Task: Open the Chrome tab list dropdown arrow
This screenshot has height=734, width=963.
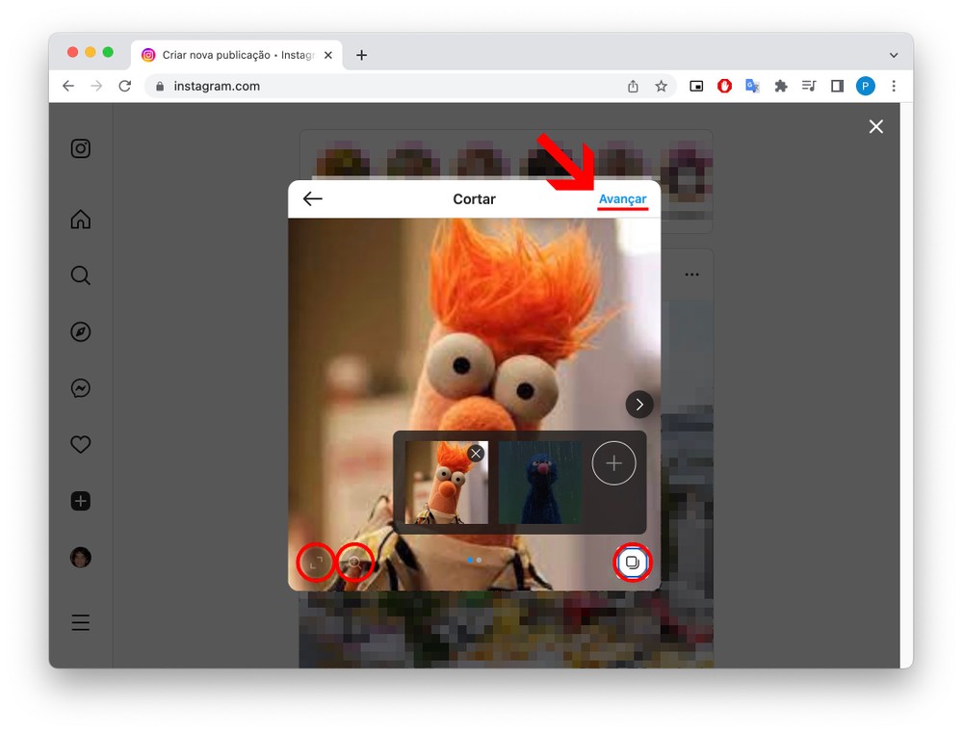Action: click(894, 56)
